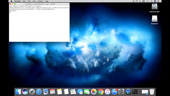This screenshot has width=170, height=96.
Task: Open Photos colorful flower icon
Action: tap(94, 92)
